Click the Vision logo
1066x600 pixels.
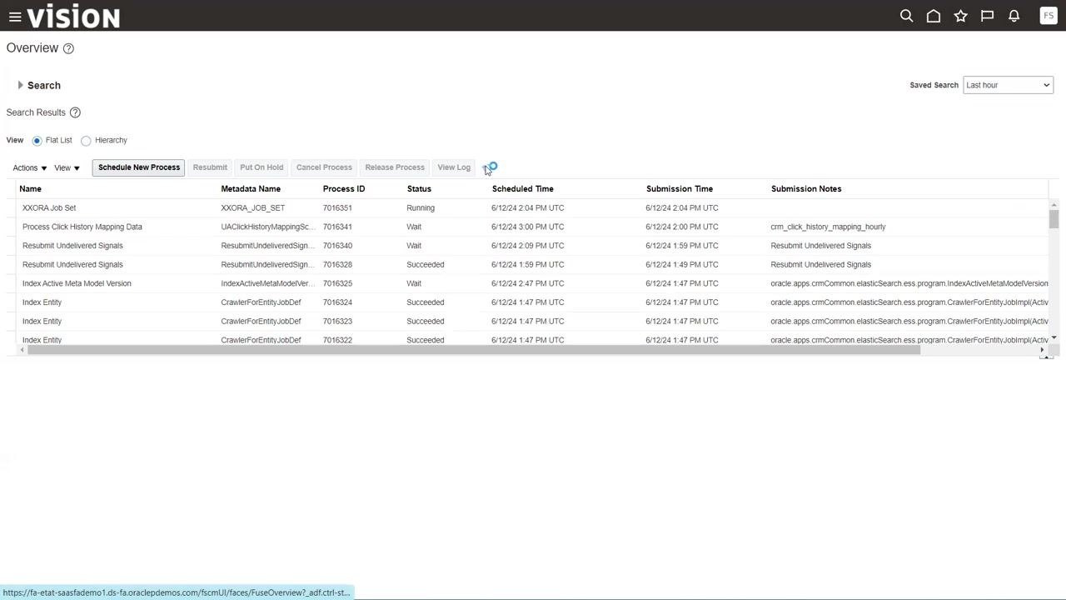tap(73, 17)
